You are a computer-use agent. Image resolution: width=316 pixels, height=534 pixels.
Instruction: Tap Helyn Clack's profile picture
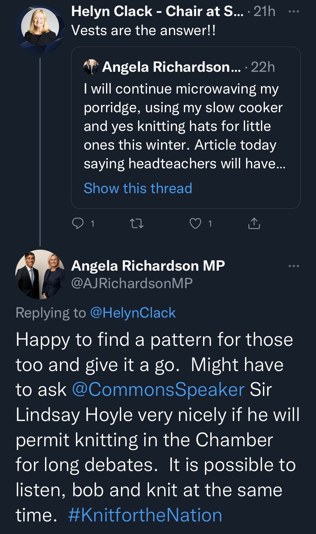point(39,27)
